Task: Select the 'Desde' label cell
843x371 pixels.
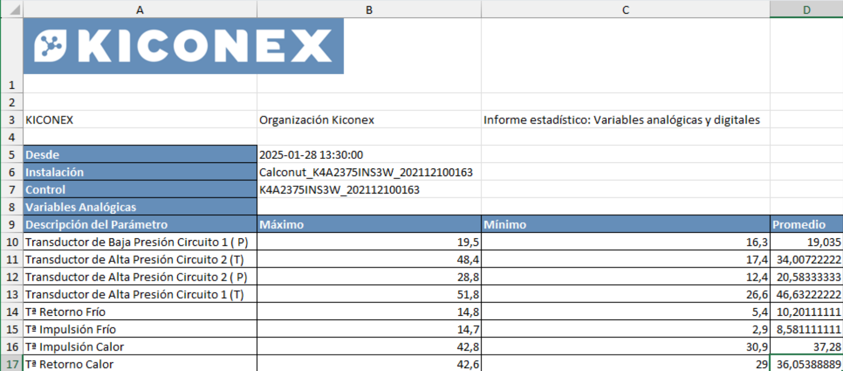Action: pyautogui.click(x=140, y=155)
